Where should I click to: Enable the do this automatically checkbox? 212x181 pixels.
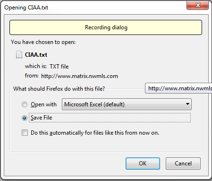[25, 133]
